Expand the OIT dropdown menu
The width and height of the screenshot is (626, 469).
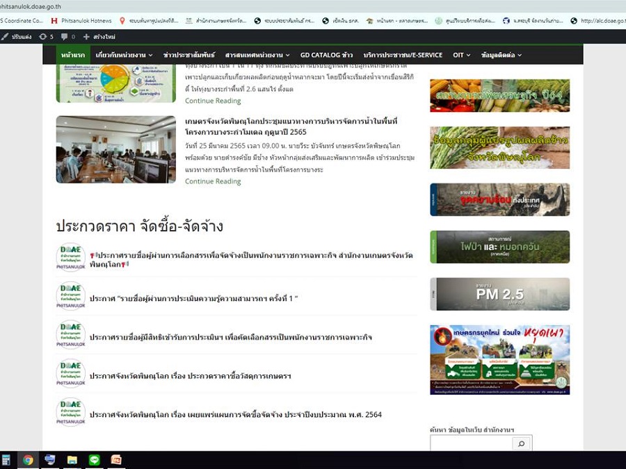tap(462, 55)
